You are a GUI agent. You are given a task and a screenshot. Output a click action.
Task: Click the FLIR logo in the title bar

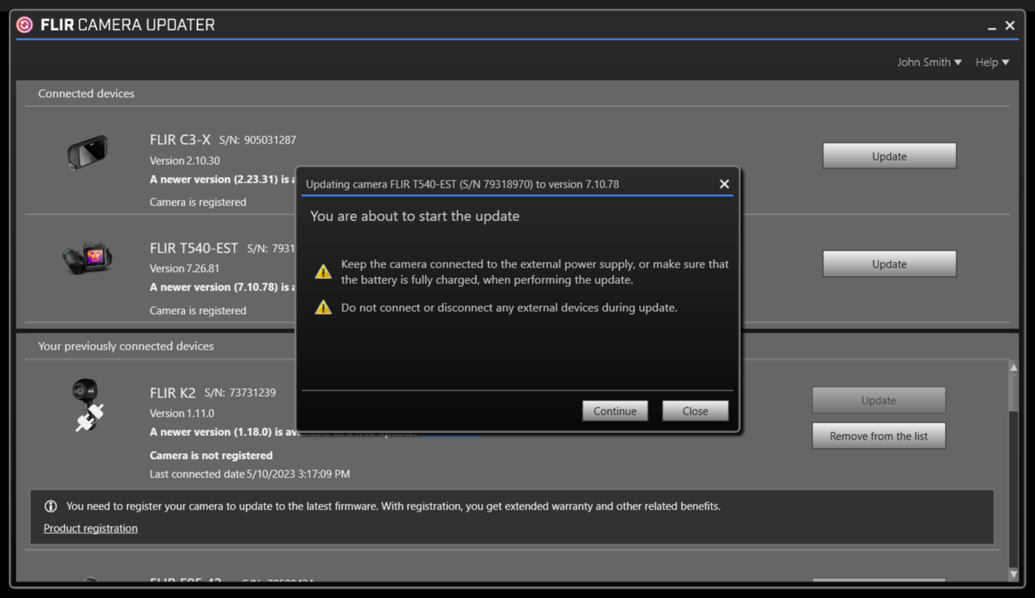[x=24, y=24]
